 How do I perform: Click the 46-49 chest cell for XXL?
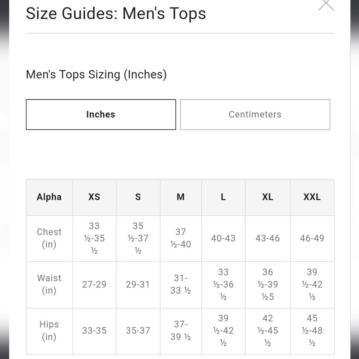(x=312, y=238)
